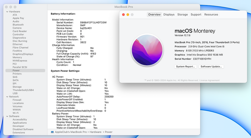Open the Storage tab in About This Mac
The image size is (251, 138).
(182, 15)
